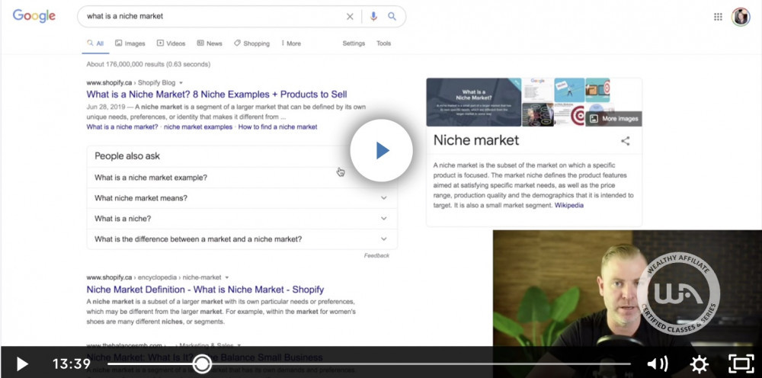762x378 pixels.
Task: Click the 'About 176,000,000 results' text
Action: [149, 64]
